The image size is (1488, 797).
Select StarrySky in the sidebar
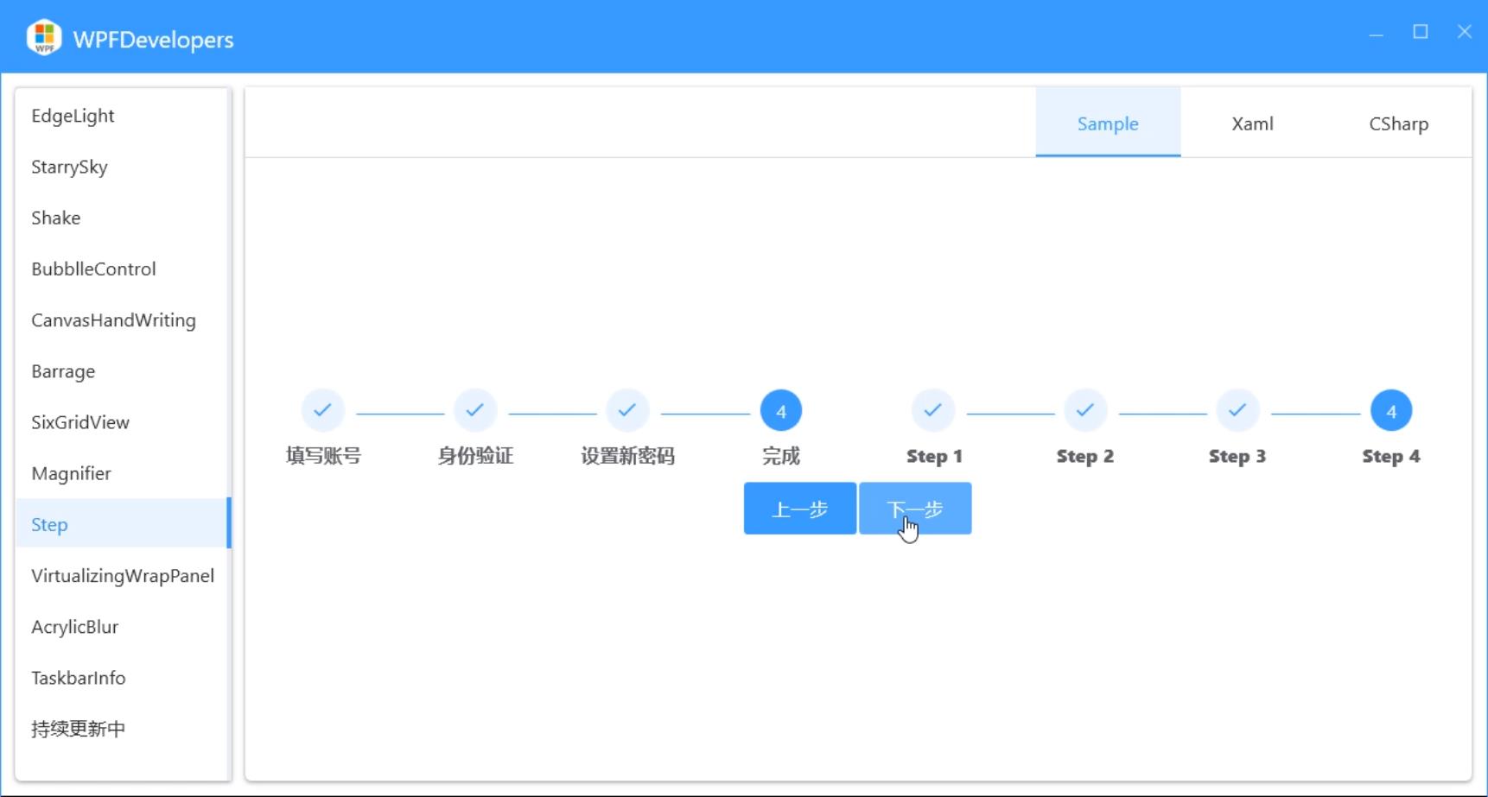click(x=123, y=167)
